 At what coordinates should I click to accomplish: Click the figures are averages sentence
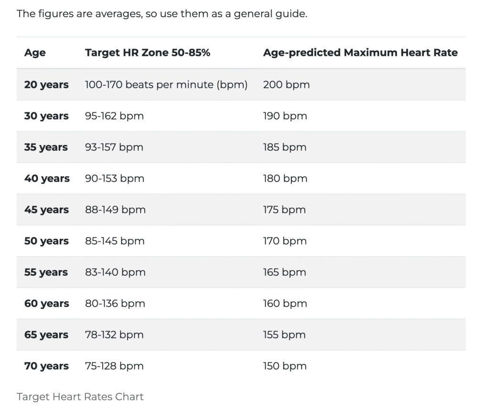coord(162,14)
